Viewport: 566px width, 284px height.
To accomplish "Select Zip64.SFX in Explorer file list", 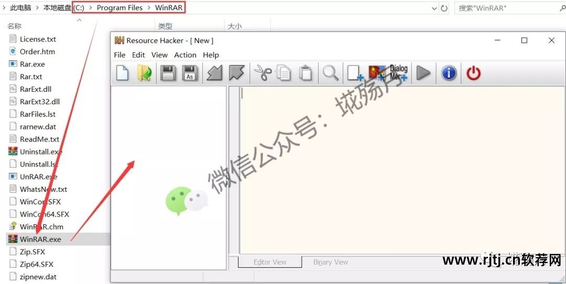I will (x=37, y=265).
